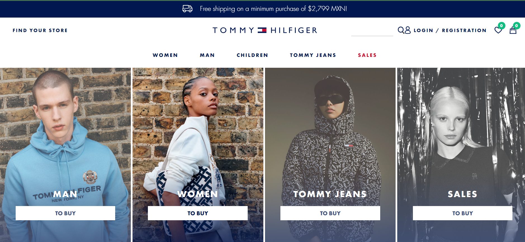The image size is (525, 242).
Task: Focus the search input field
Action: point(372,30)
